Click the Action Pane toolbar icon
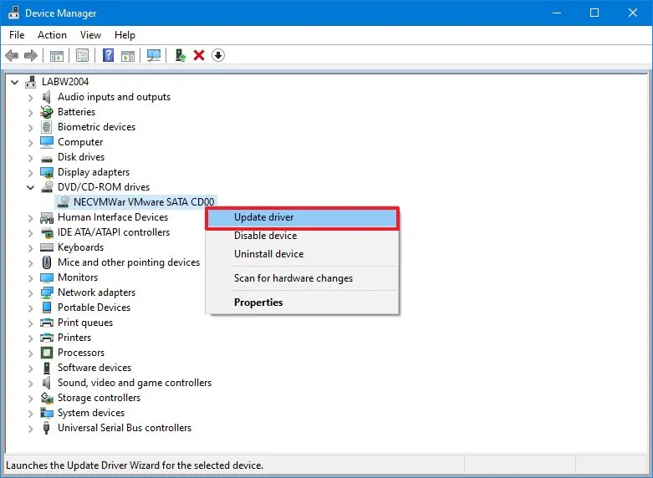This screenshot has height=478, width=653. pos(128,55)
